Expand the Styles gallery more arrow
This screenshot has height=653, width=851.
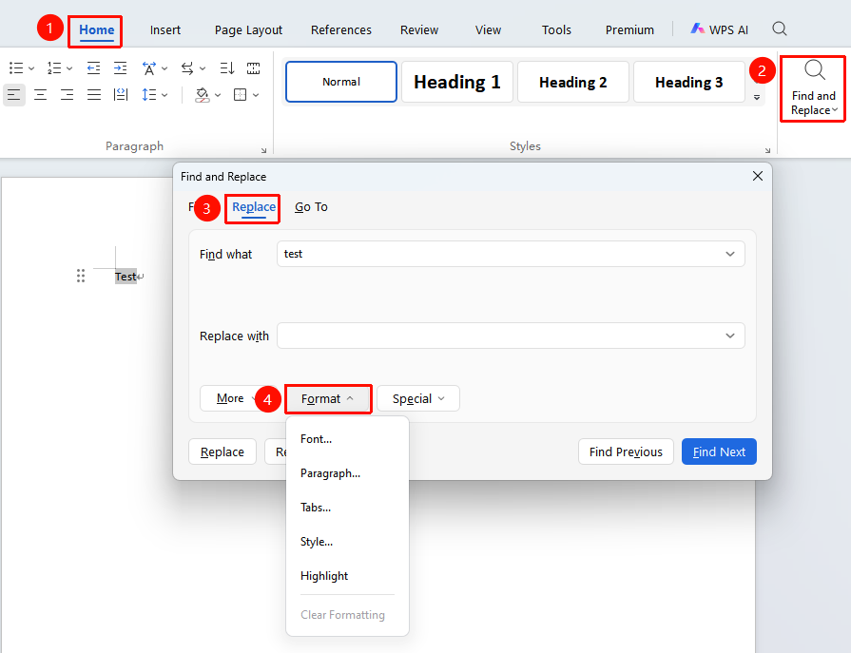[757, 98]
